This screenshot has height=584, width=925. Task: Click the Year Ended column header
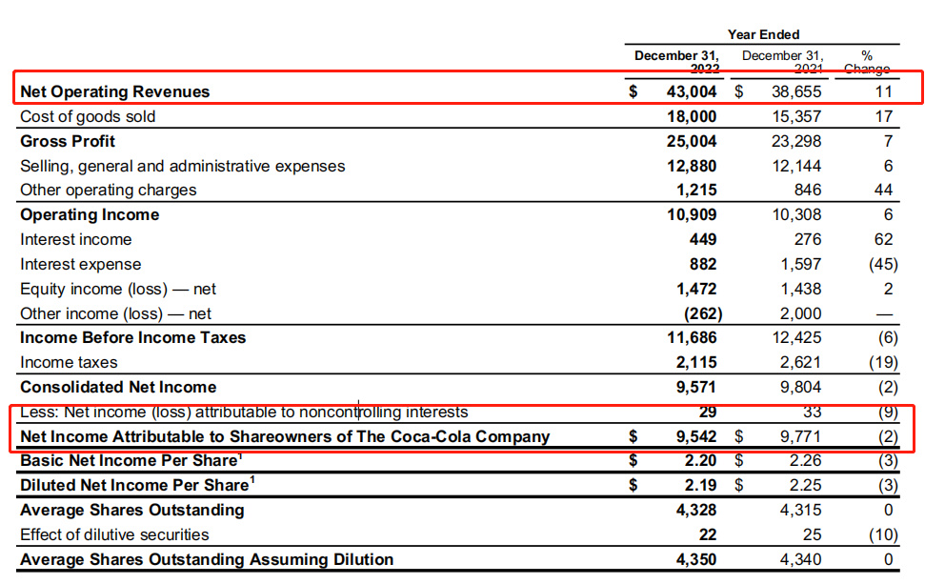click(763, 35)
